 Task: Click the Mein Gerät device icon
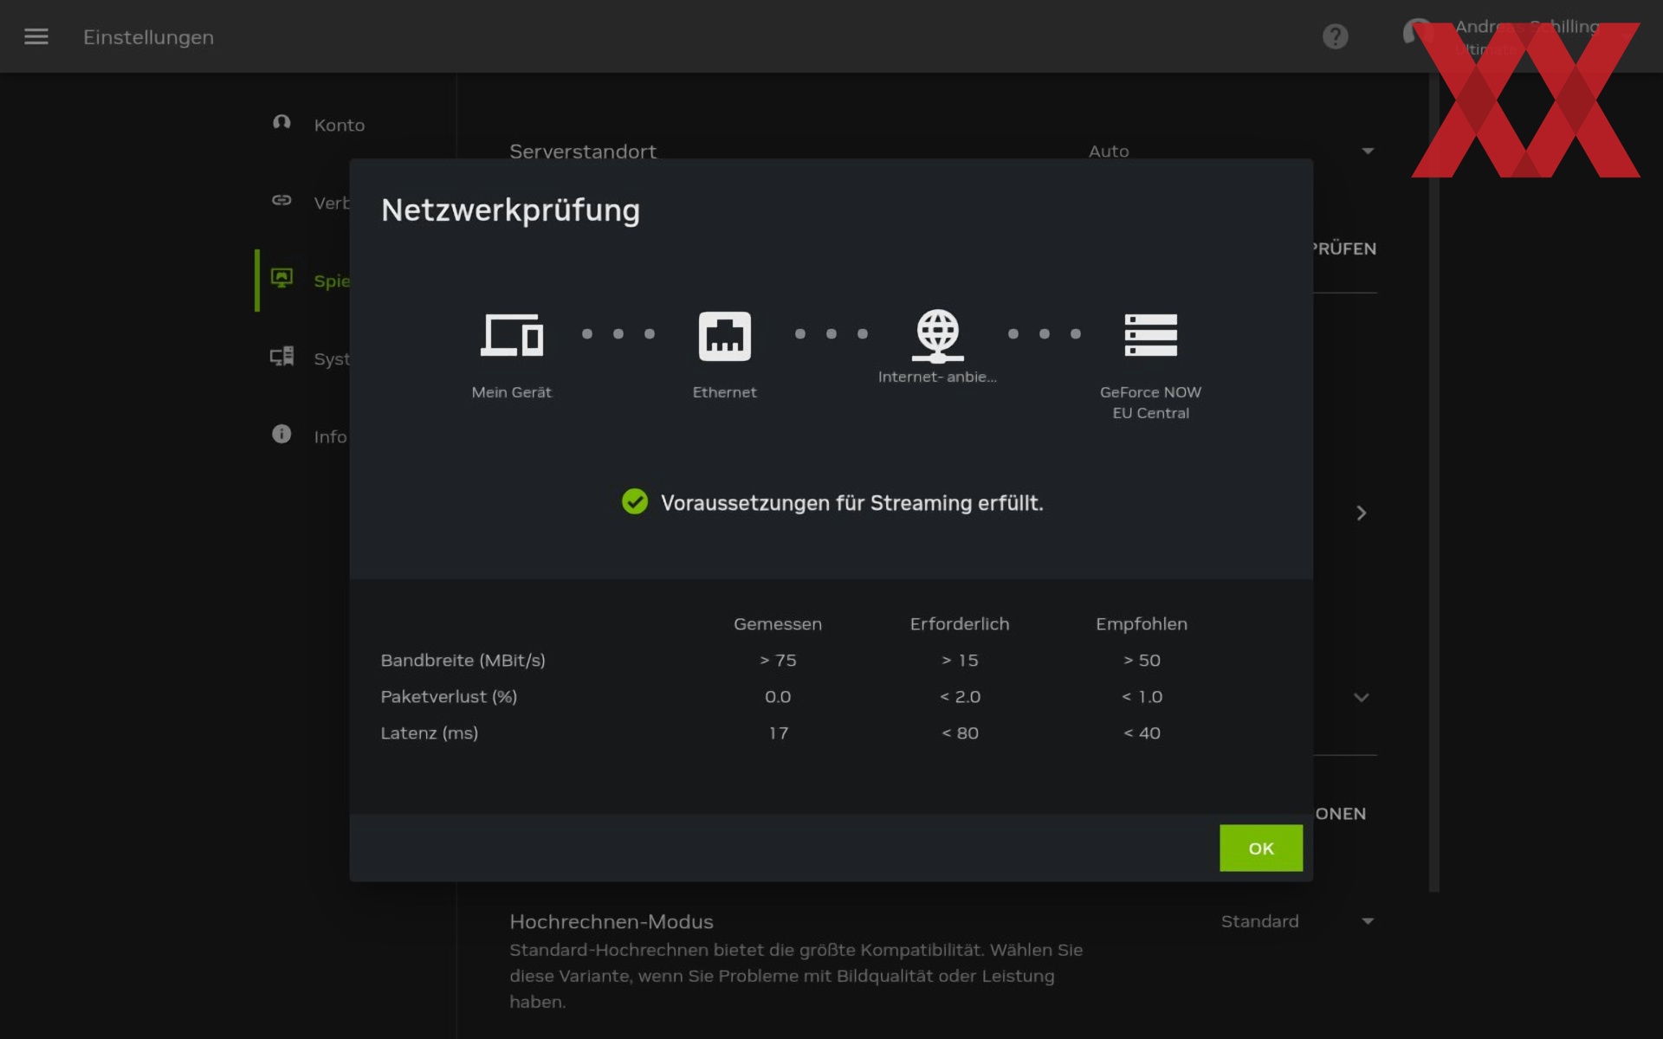(x=512, y=335)
